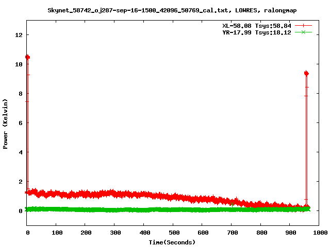The image size is (330, 247).
Task: Click the y-axis tick label "12"
Action: point(19,35)
